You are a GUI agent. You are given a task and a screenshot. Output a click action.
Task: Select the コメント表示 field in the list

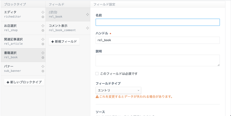coord(65,28)
